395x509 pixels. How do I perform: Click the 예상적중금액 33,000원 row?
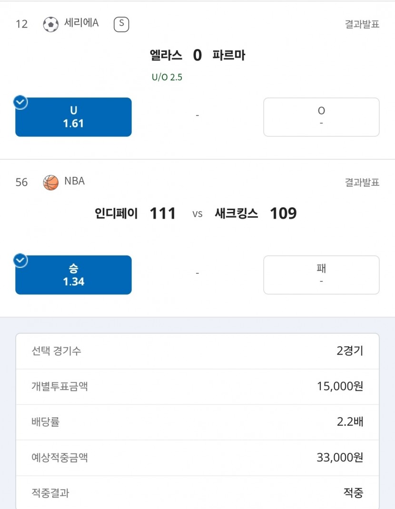click(x=197, y=458)
